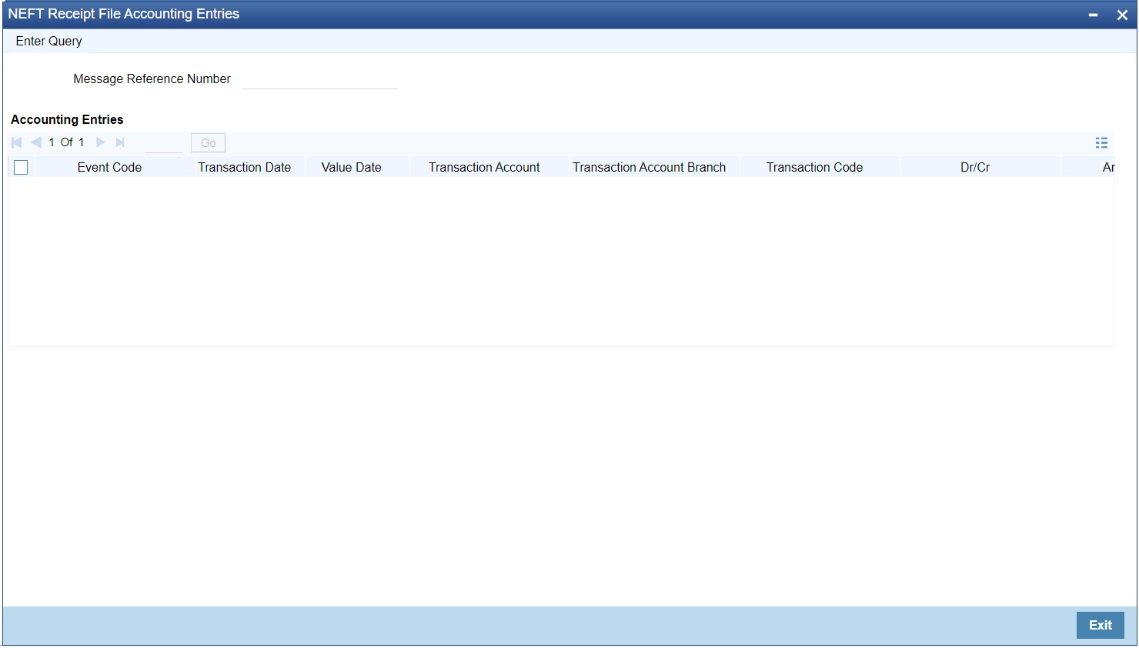Go to first page of accounting entries
Image resolution: width=1139 pixels, height=648 pixels.
click(16, 142)
